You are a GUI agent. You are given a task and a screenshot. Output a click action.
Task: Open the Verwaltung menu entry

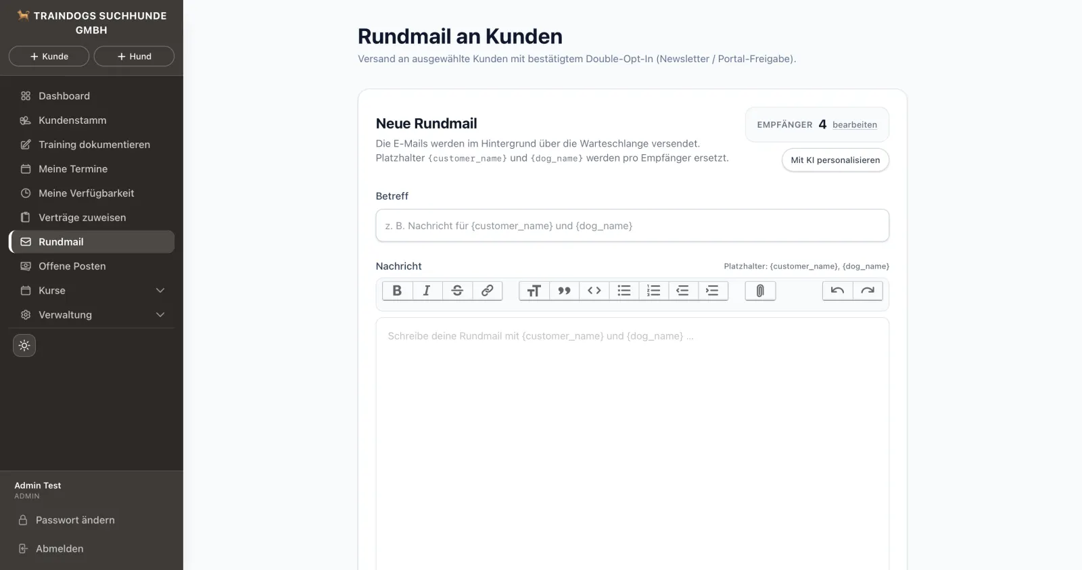tap(91, 315)
